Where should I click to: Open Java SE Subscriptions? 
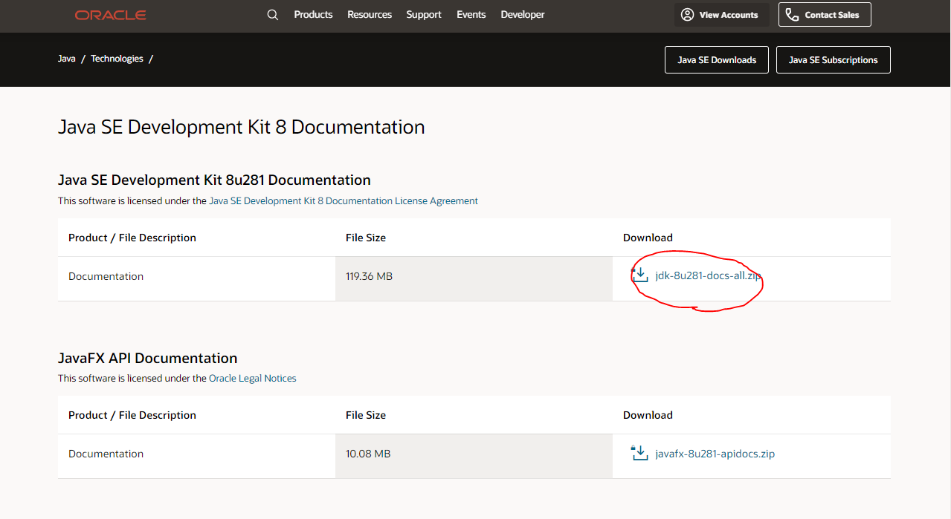pos(834,60)
